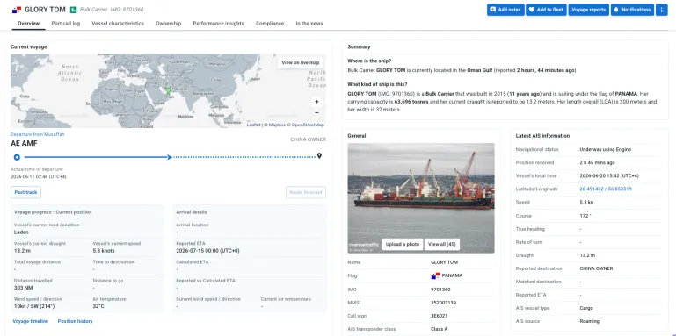The height and width of the screenshot is (336, 676).
Task: Open Notifications settings
Action: pyautogui.click(x=632, y=10)
